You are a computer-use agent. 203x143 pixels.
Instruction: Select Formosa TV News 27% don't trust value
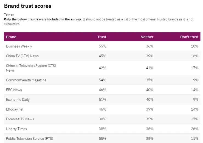194,119
